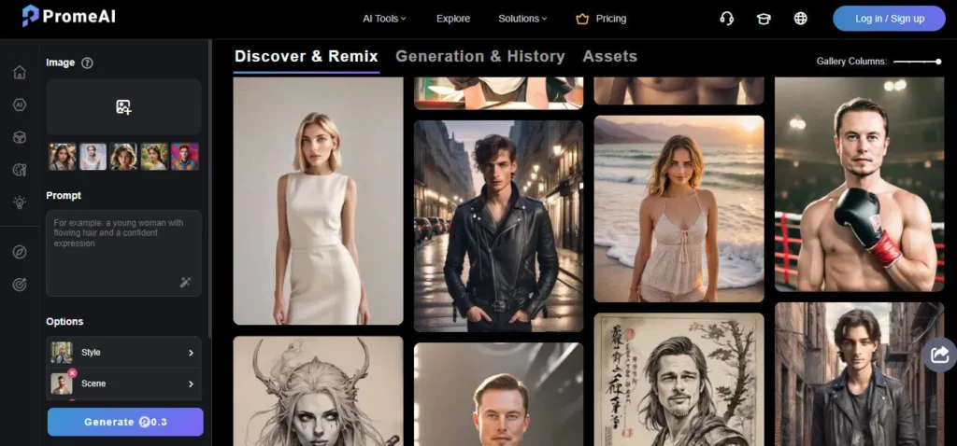This screenshot has width=957, height=446.
Task: Open the AI hexagon sidebar icon
Action: point(20,105)
